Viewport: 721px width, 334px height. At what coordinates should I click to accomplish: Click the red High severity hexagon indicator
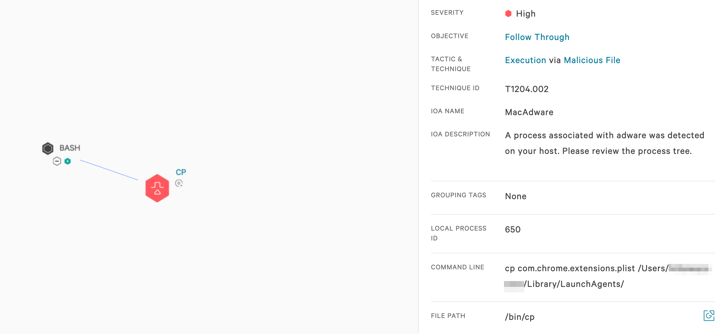pyautogui.click(x=508, y=14)
